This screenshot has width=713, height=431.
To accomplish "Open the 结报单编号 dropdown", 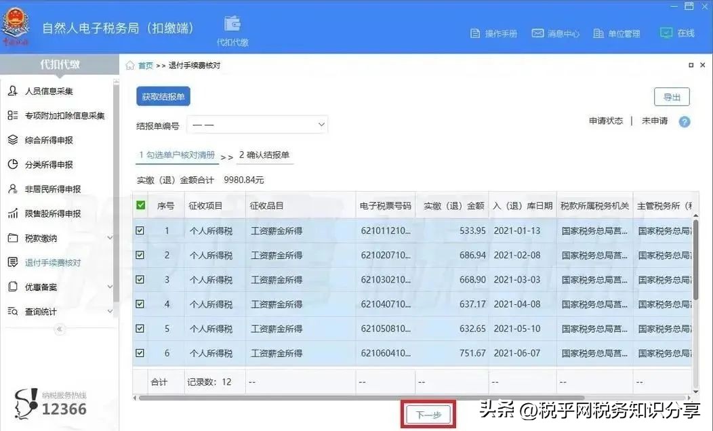I will [x=258, y=124].
